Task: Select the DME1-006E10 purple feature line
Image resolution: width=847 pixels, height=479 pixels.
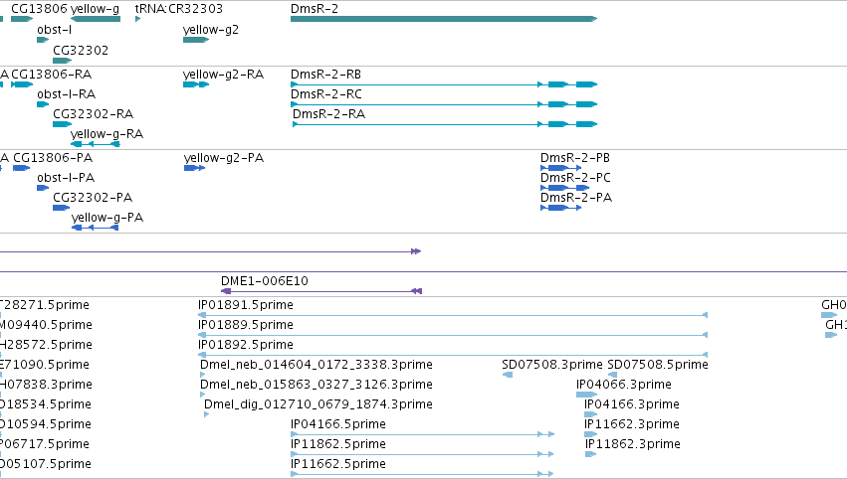Action: click(321, 291)
